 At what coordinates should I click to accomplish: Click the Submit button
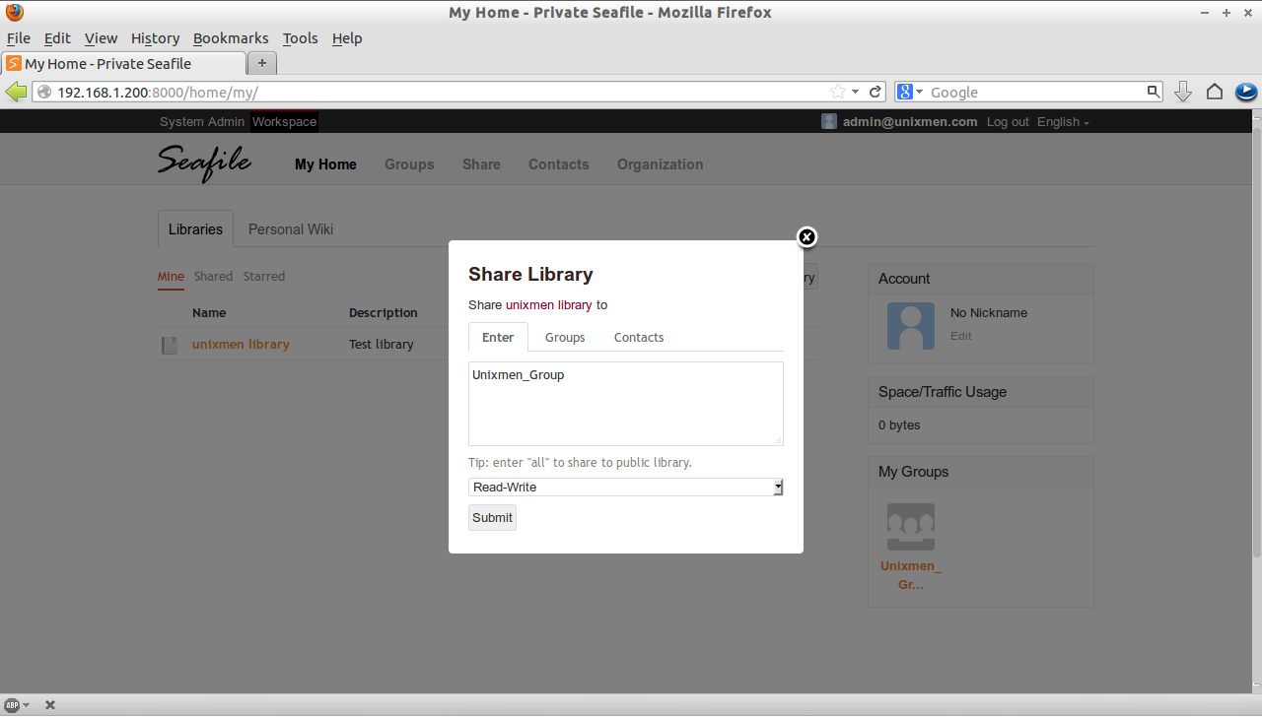[492, 517]
